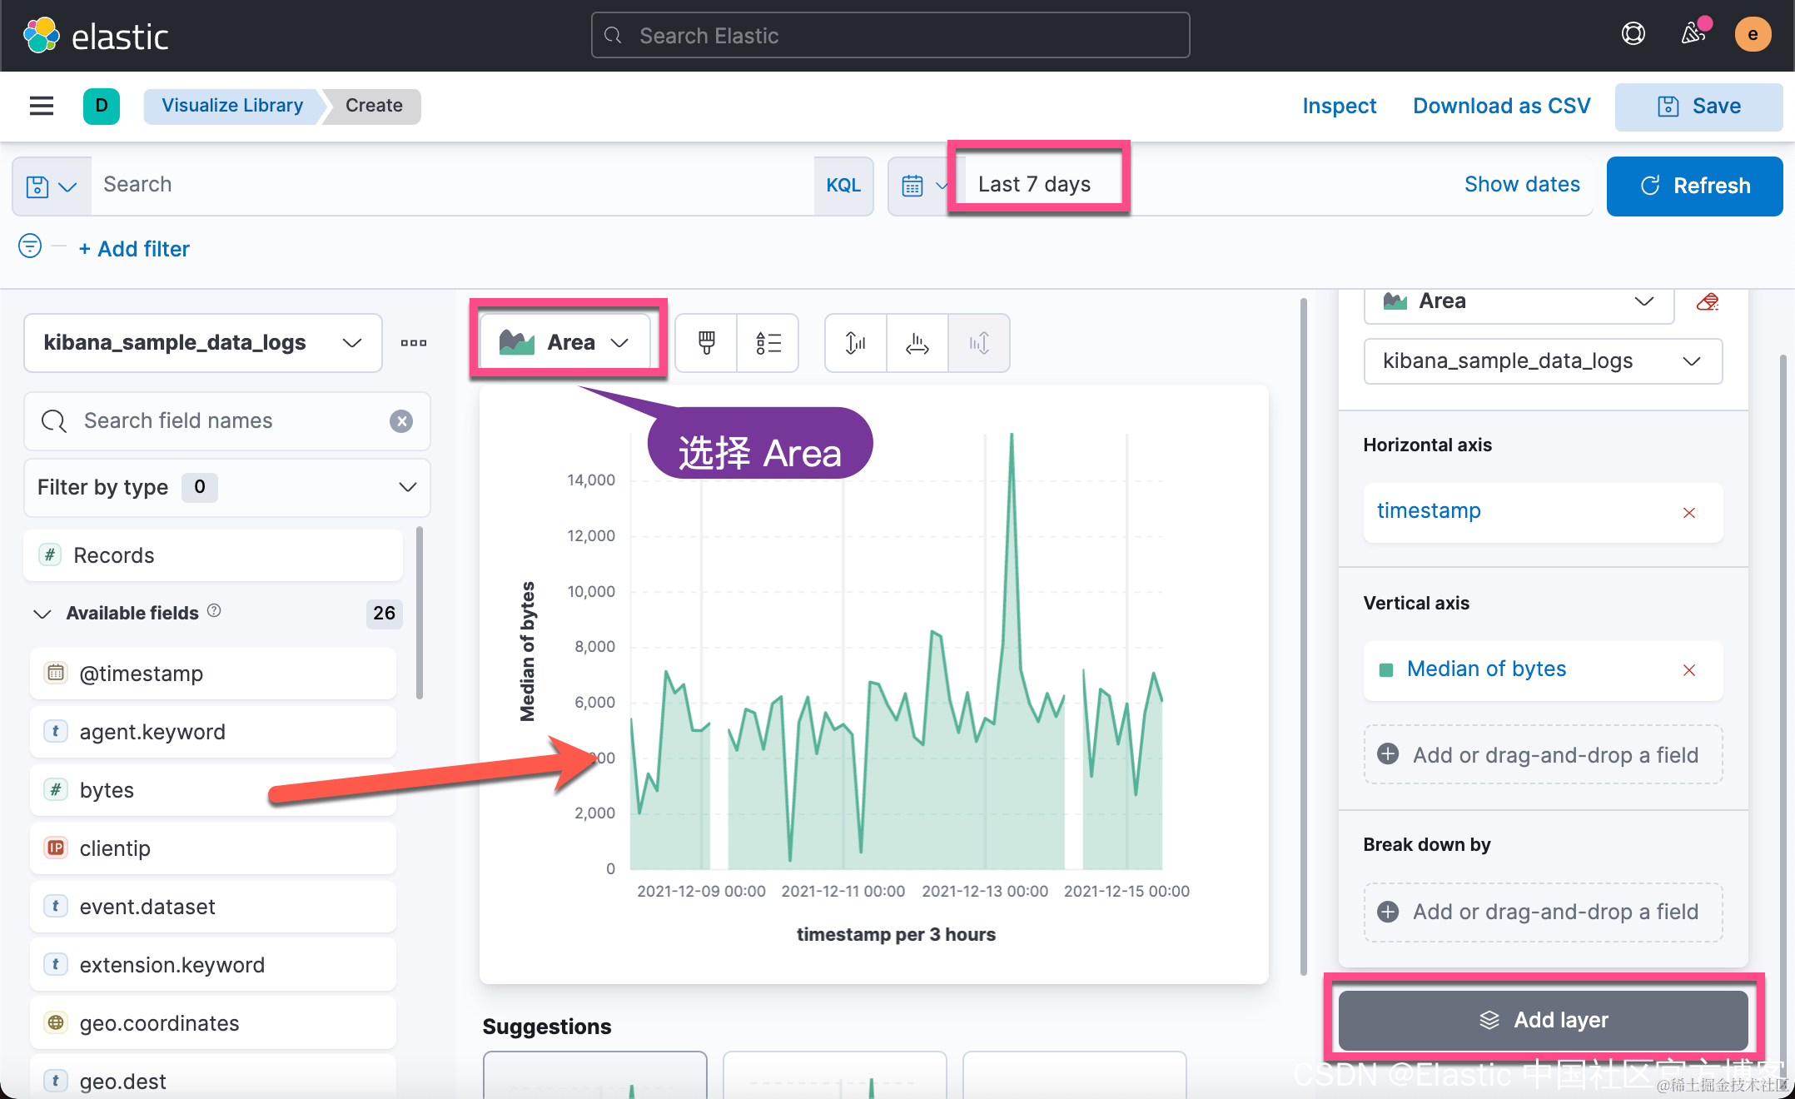The image size is (1795, 1099).
Task: Open bottom axis settings icon
Action: 917,342
